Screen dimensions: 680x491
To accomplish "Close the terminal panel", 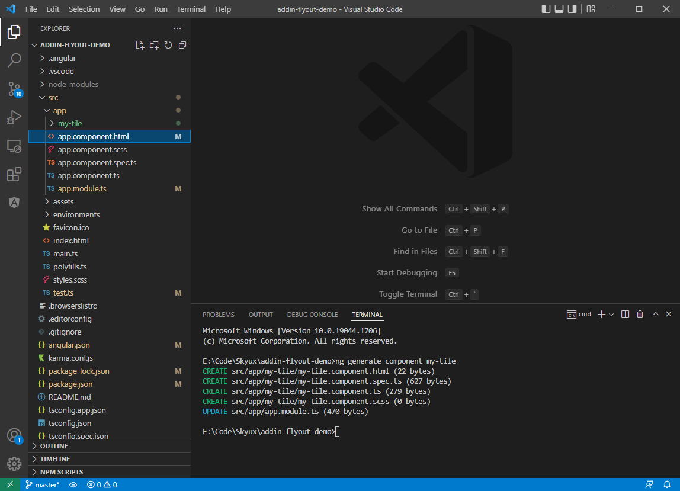I will pyautogui.click(x=669, y=314).
